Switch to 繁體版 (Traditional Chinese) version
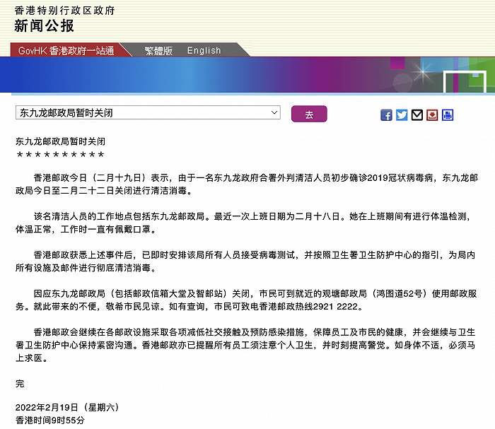495x429 pixels. (x=159, y=50)
